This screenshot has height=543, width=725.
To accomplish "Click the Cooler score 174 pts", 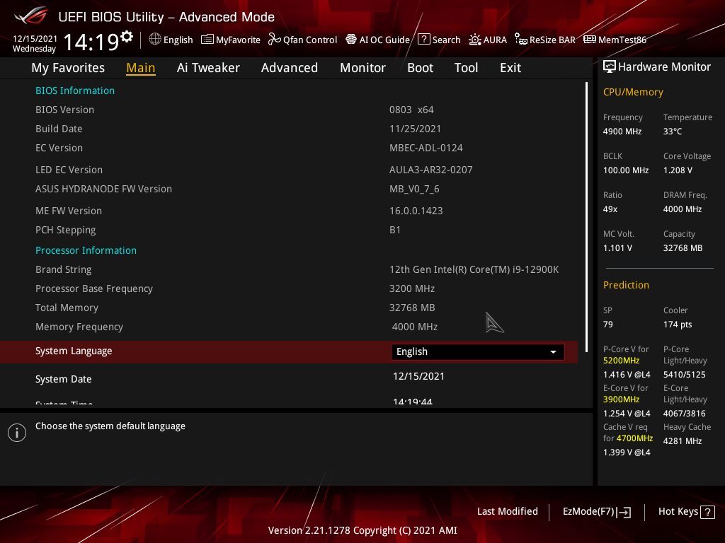I will 678,324.
